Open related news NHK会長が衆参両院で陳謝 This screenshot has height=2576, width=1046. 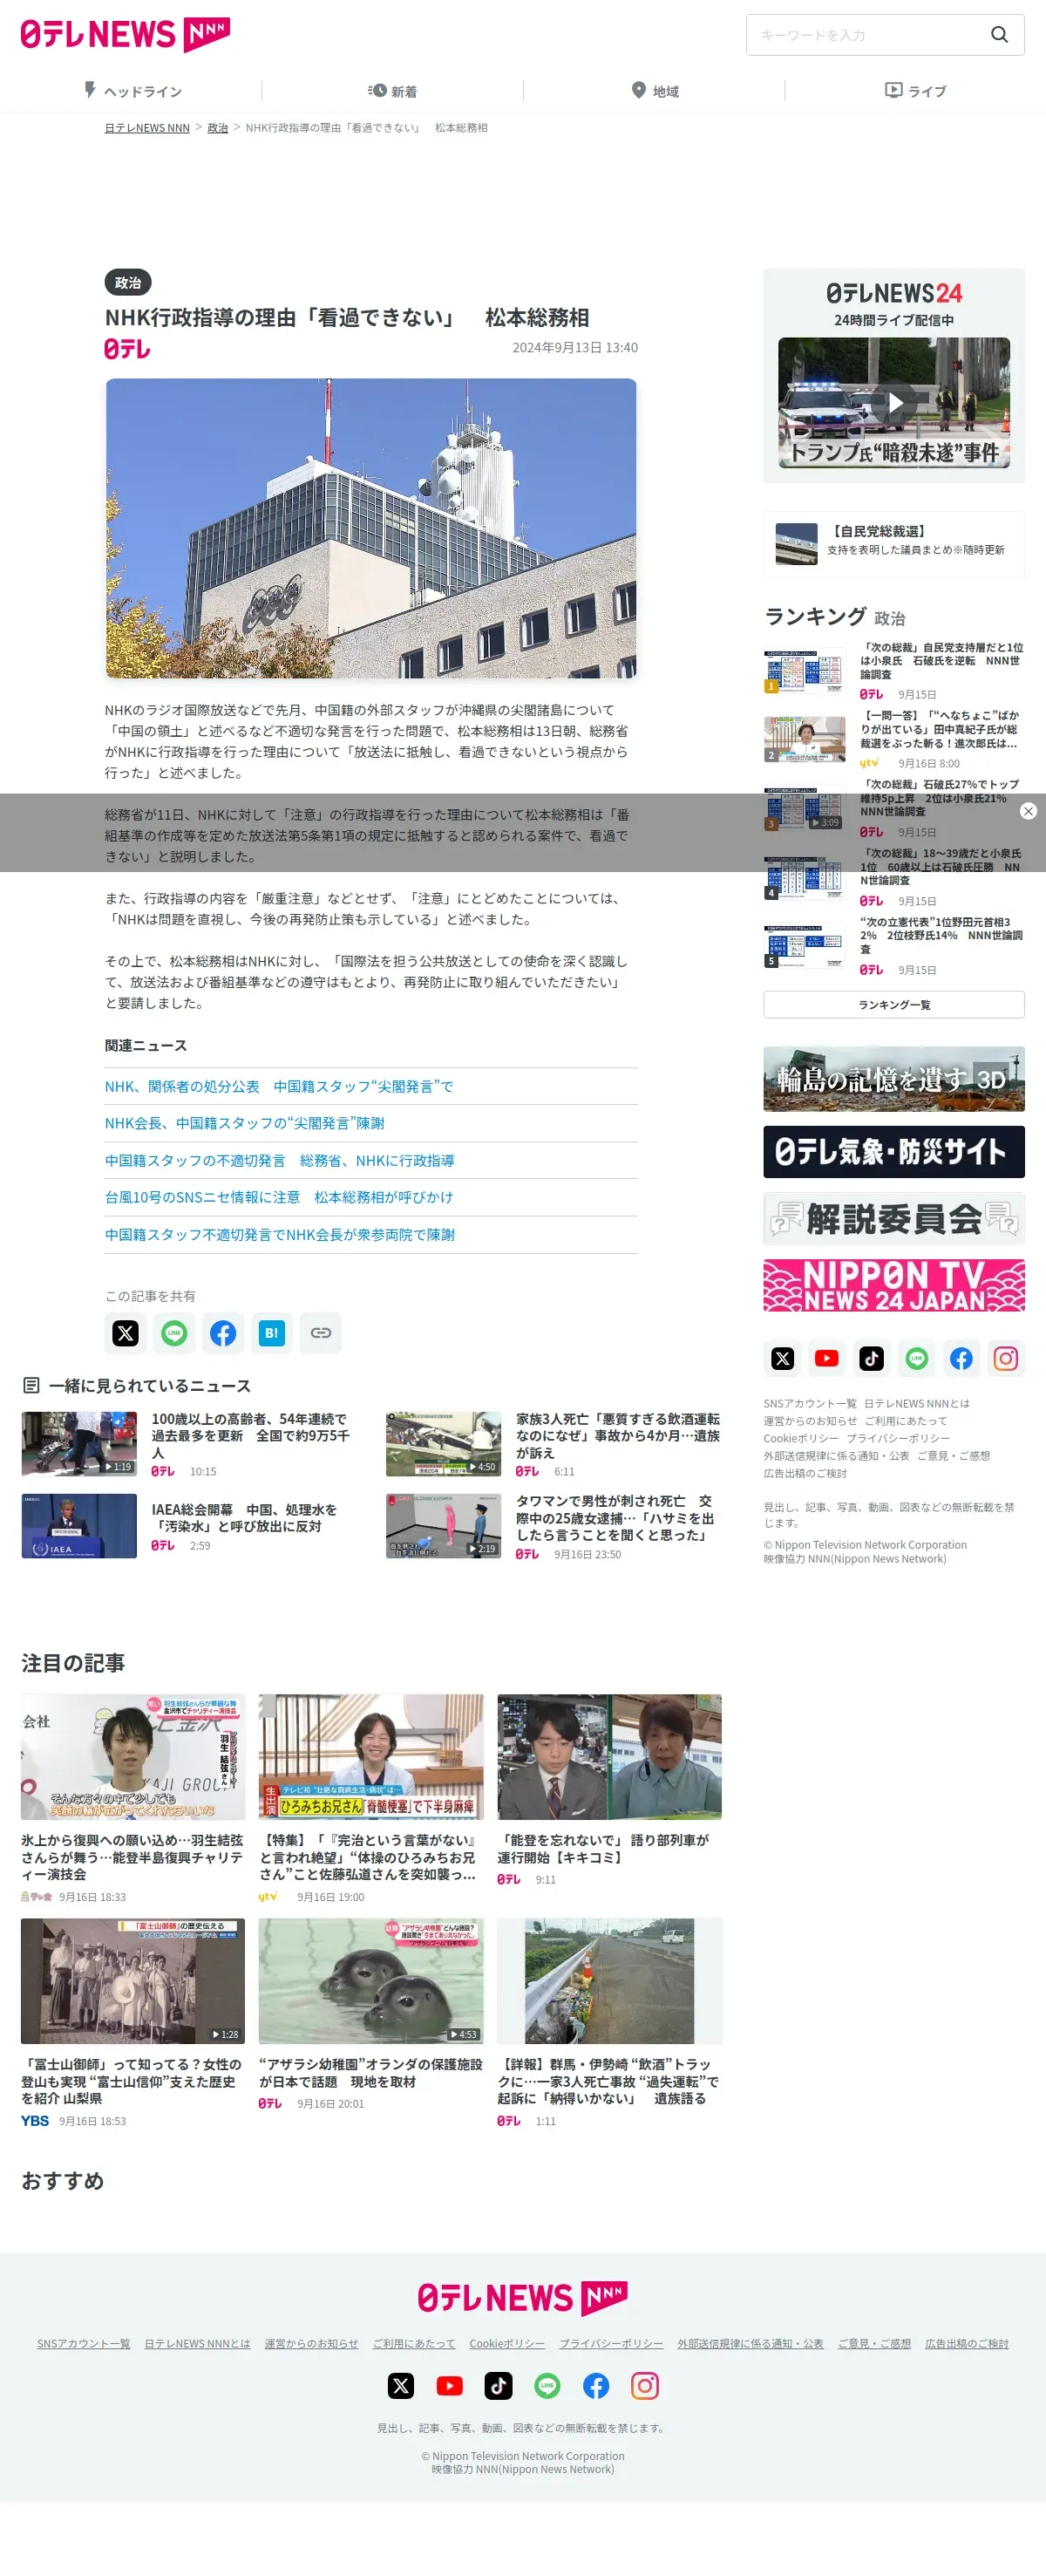coord(280,1235)
